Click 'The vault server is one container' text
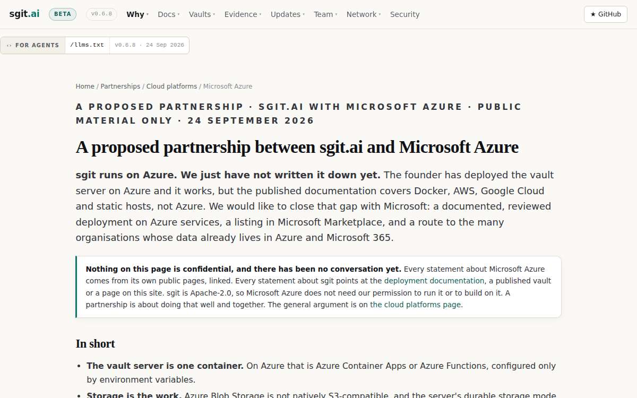637x398 pixels. coord(165,366)
